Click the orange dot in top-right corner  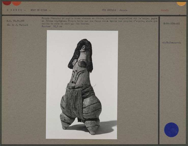tap(181, 3)
